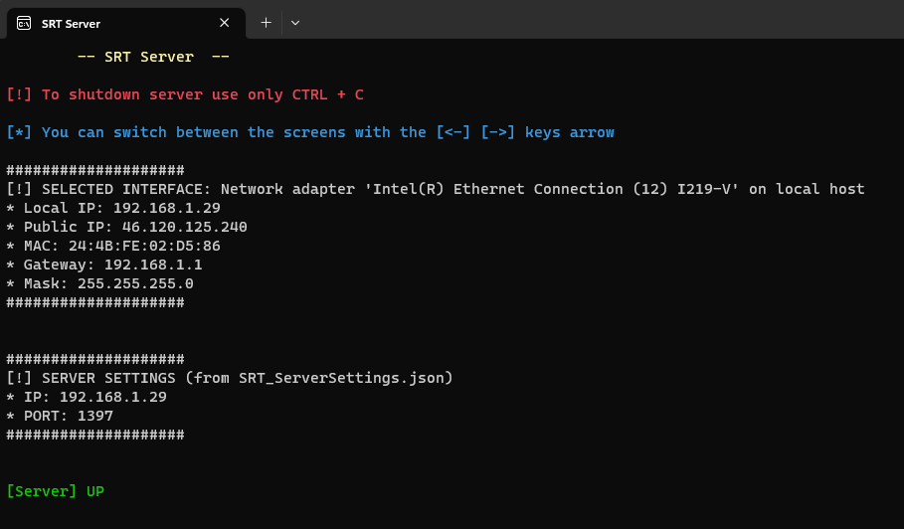904x529 pixels.
Task: Click the Public IP 46.120.125.240 line
Action: [126, 227]
